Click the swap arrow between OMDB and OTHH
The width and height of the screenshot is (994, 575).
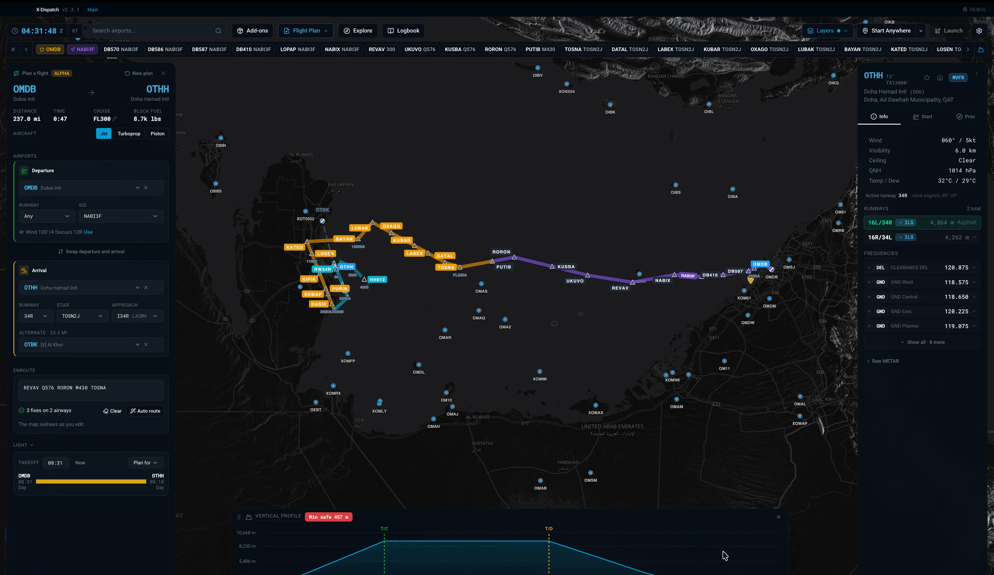(x=91, y=93)
